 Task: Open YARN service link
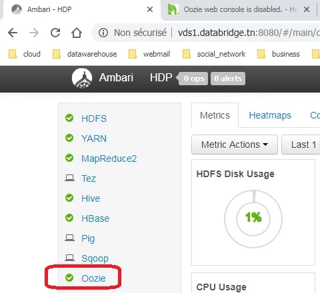[x=94, y=139]
